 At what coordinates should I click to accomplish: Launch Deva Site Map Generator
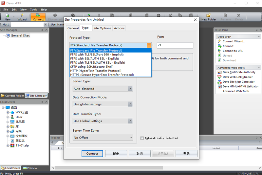[x=236, y=82]
